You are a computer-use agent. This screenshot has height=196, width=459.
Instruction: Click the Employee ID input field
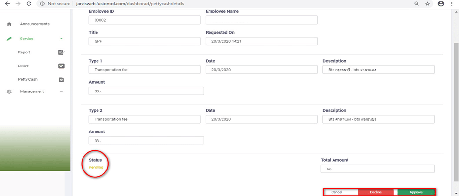point(144,20)
